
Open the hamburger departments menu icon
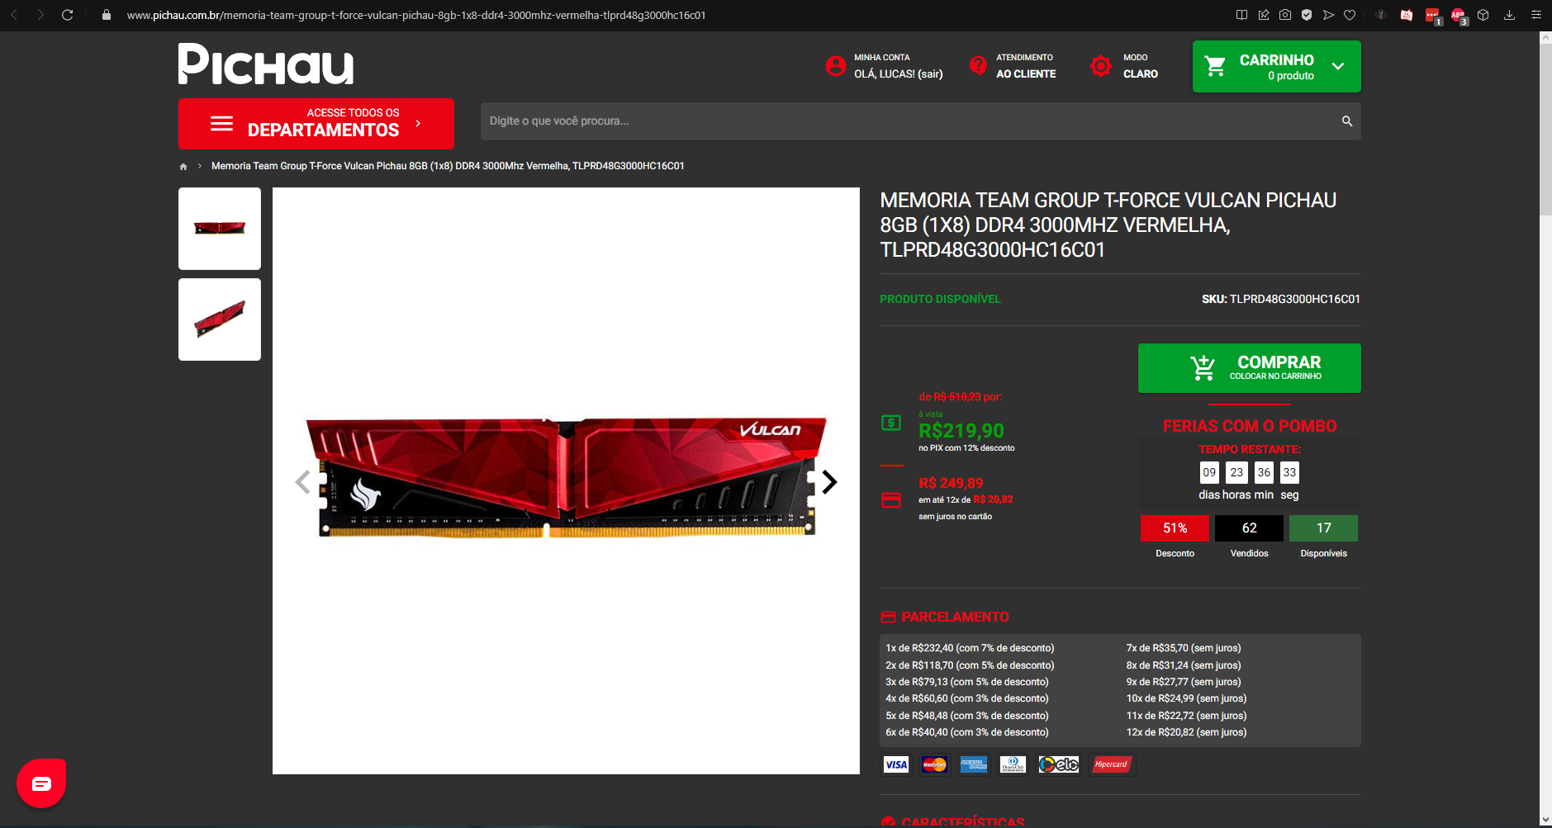point(221,124)
